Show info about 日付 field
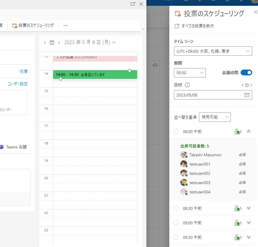258x247 pixels. pyautogui.click(x=187, y=85)
